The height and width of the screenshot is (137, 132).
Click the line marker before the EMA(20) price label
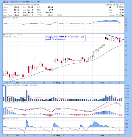point(4,36)
